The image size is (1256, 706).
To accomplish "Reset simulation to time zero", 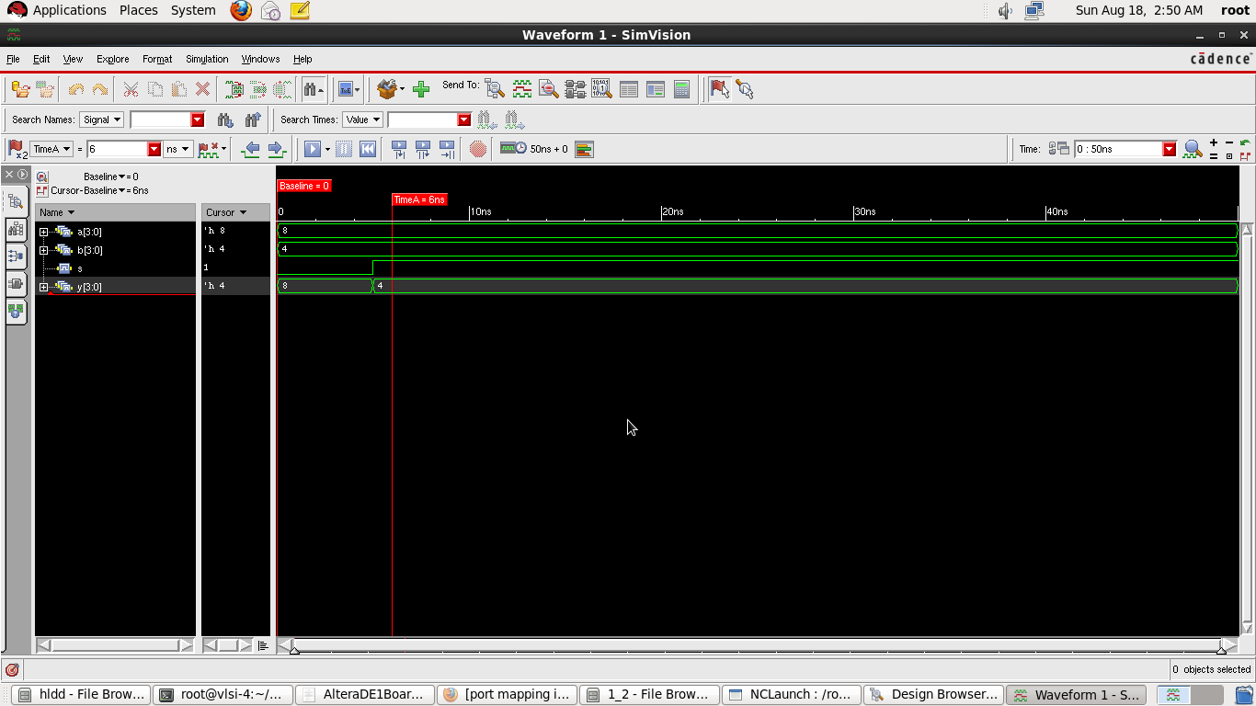I will (x=368, y=149).
